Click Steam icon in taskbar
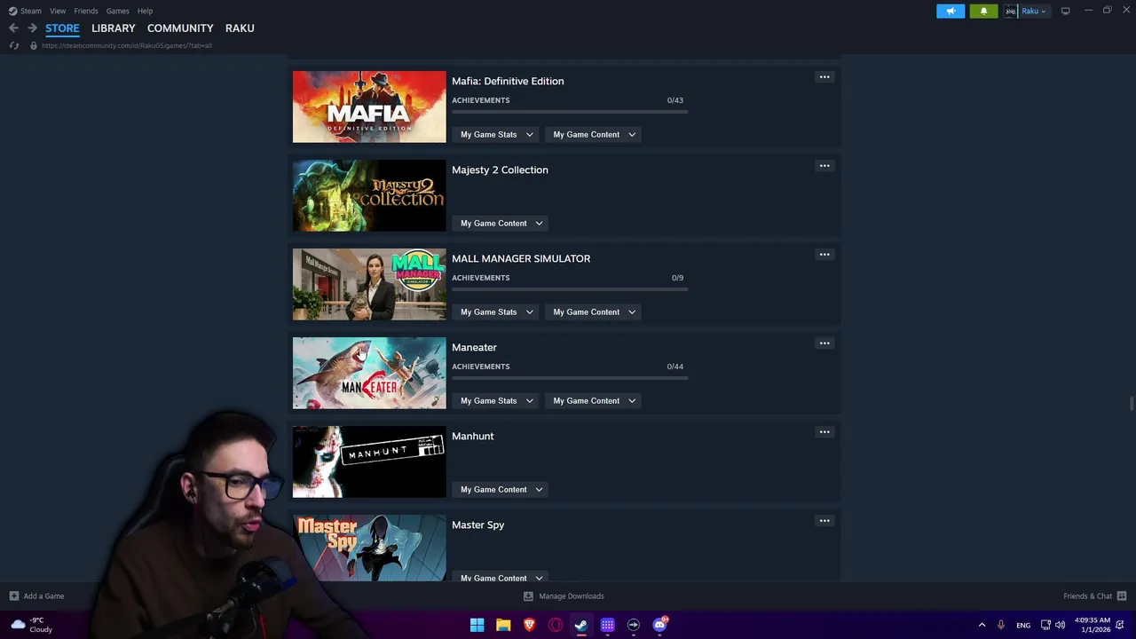Viewport: 1136px width, 639px height. [581, 625]
